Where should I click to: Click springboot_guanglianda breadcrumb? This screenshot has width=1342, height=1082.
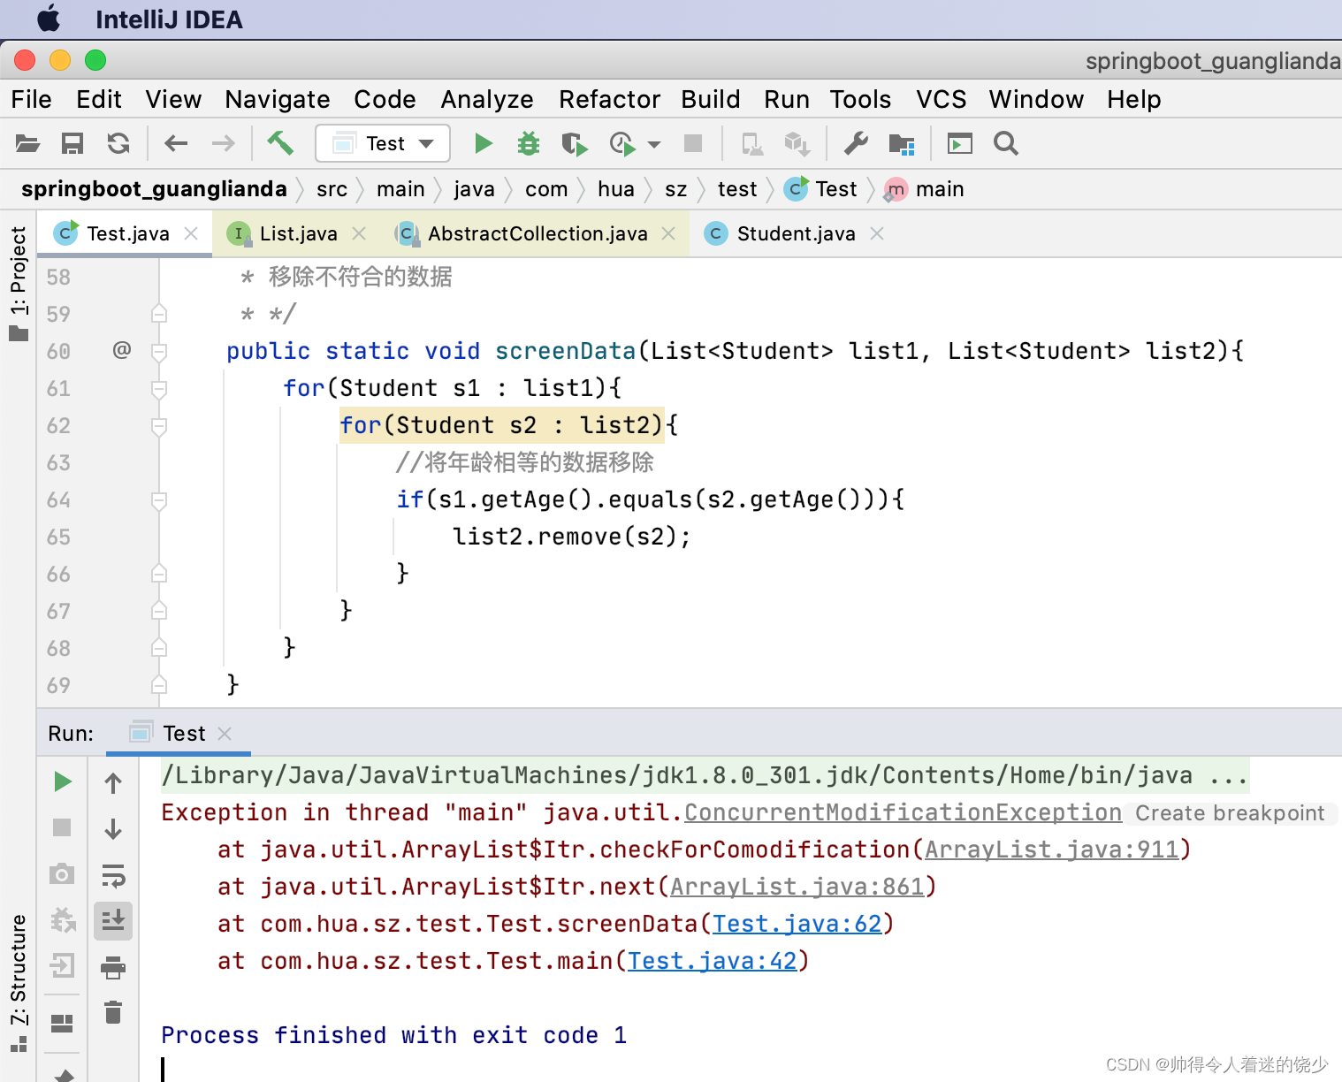pyautogui.click(x=154, y=189)
